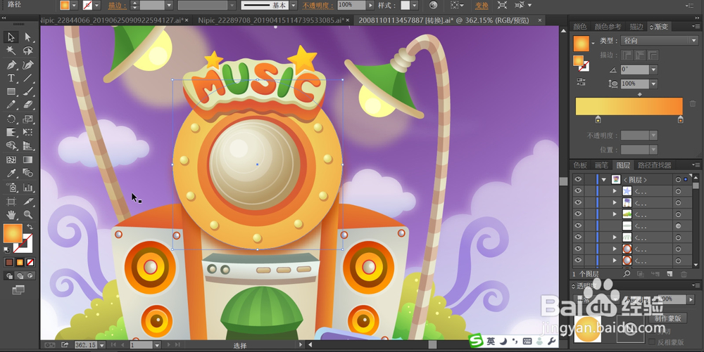The width and height of the screenshot is (704, 352).
Task: Click reverse gradient icon
Action: coord(581,82)
